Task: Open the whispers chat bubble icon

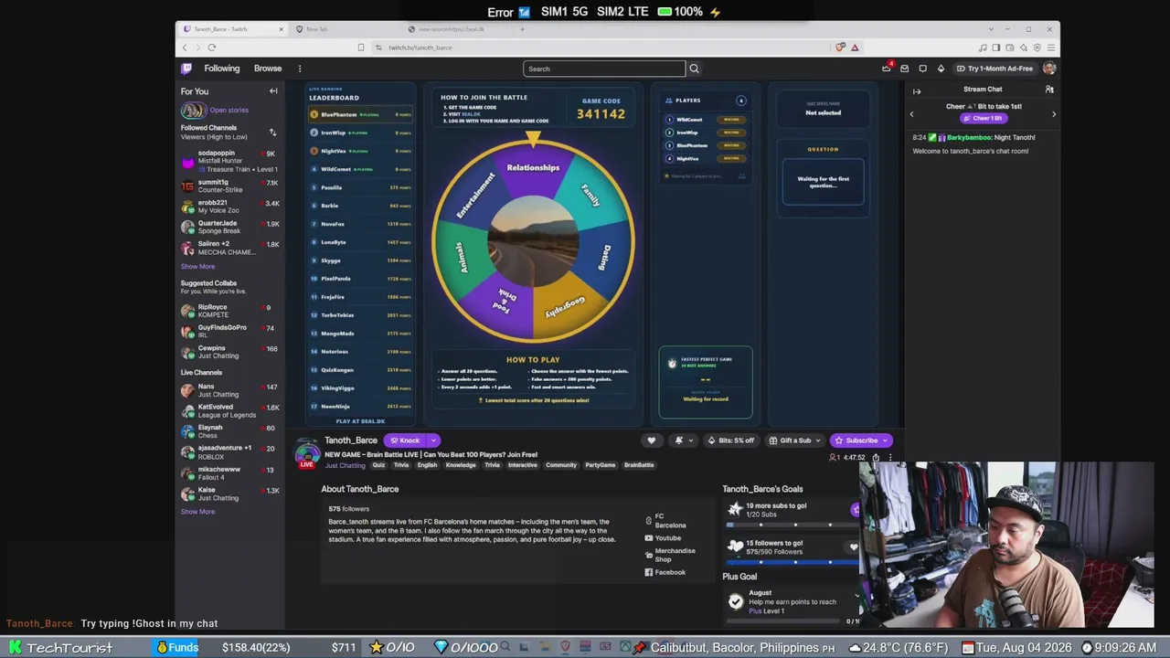Action: 922,69
